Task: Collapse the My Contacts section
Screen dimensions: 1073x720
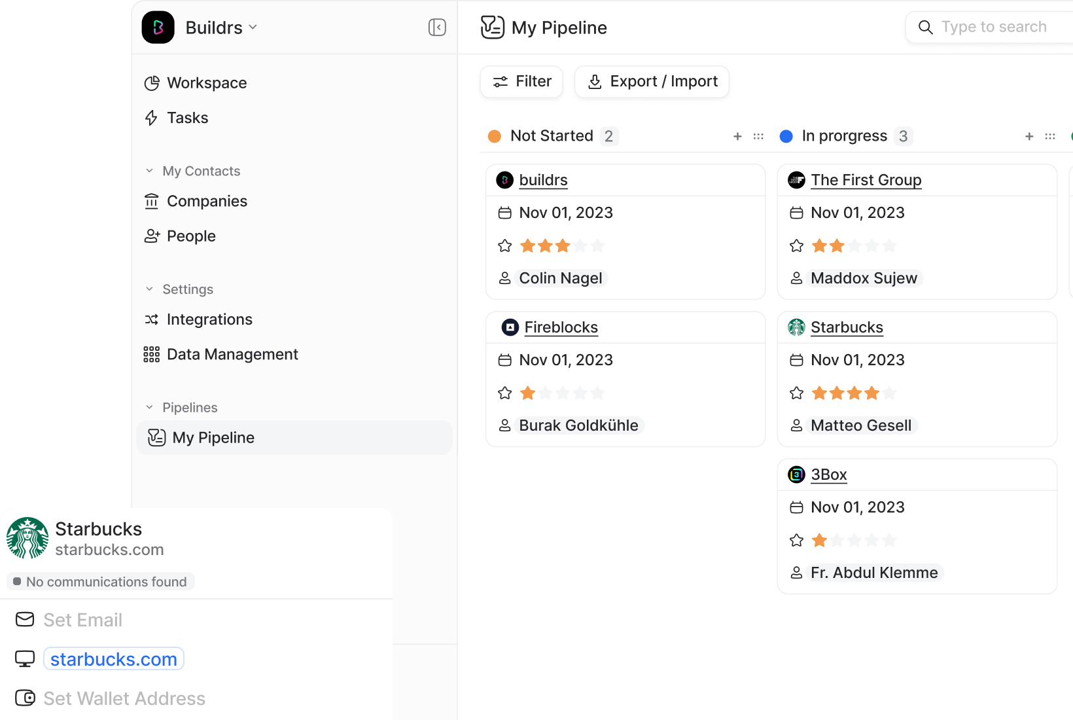Action: pos(149,171)
